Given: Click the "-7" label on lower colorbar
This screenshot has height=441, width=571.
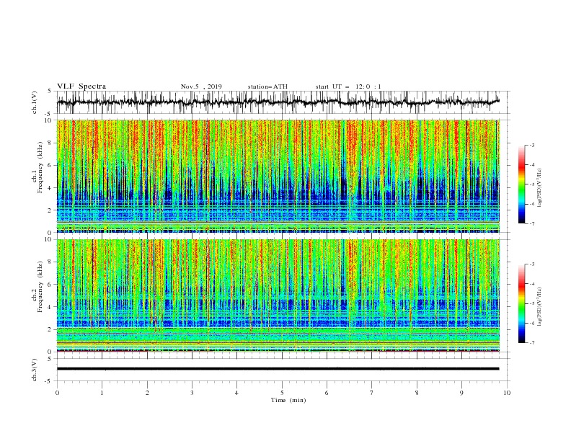Looking at the screenshot, I should (531, 342).
